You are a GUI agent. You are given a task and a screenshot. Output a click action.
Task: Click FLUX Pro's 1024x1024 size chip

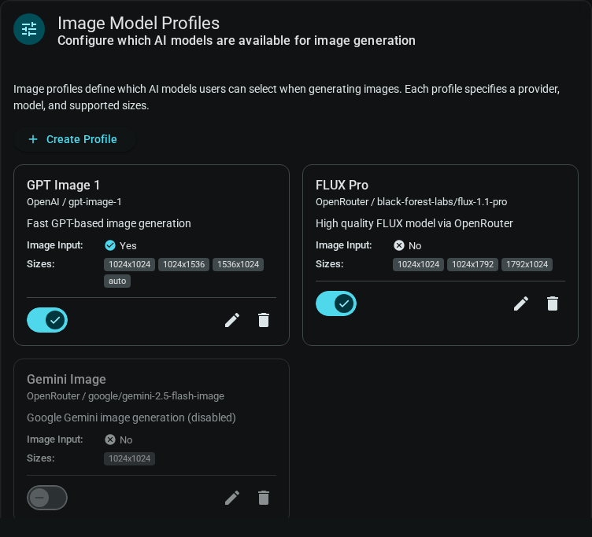pos(418,264)
